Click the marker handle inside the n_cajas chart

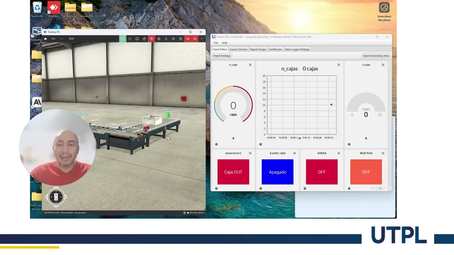click(331, 104)
